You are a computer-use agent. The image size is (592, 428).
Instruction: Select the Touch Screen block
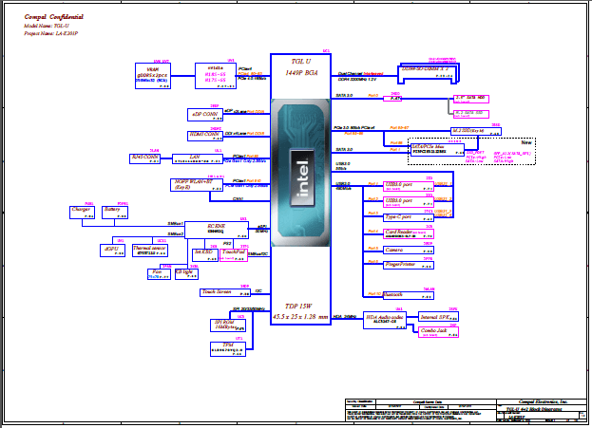[x=220, y=293]
